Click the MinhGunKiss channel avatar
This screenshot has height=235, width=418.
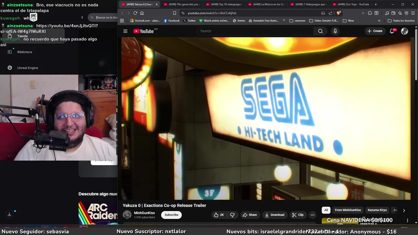click(127, 215)
